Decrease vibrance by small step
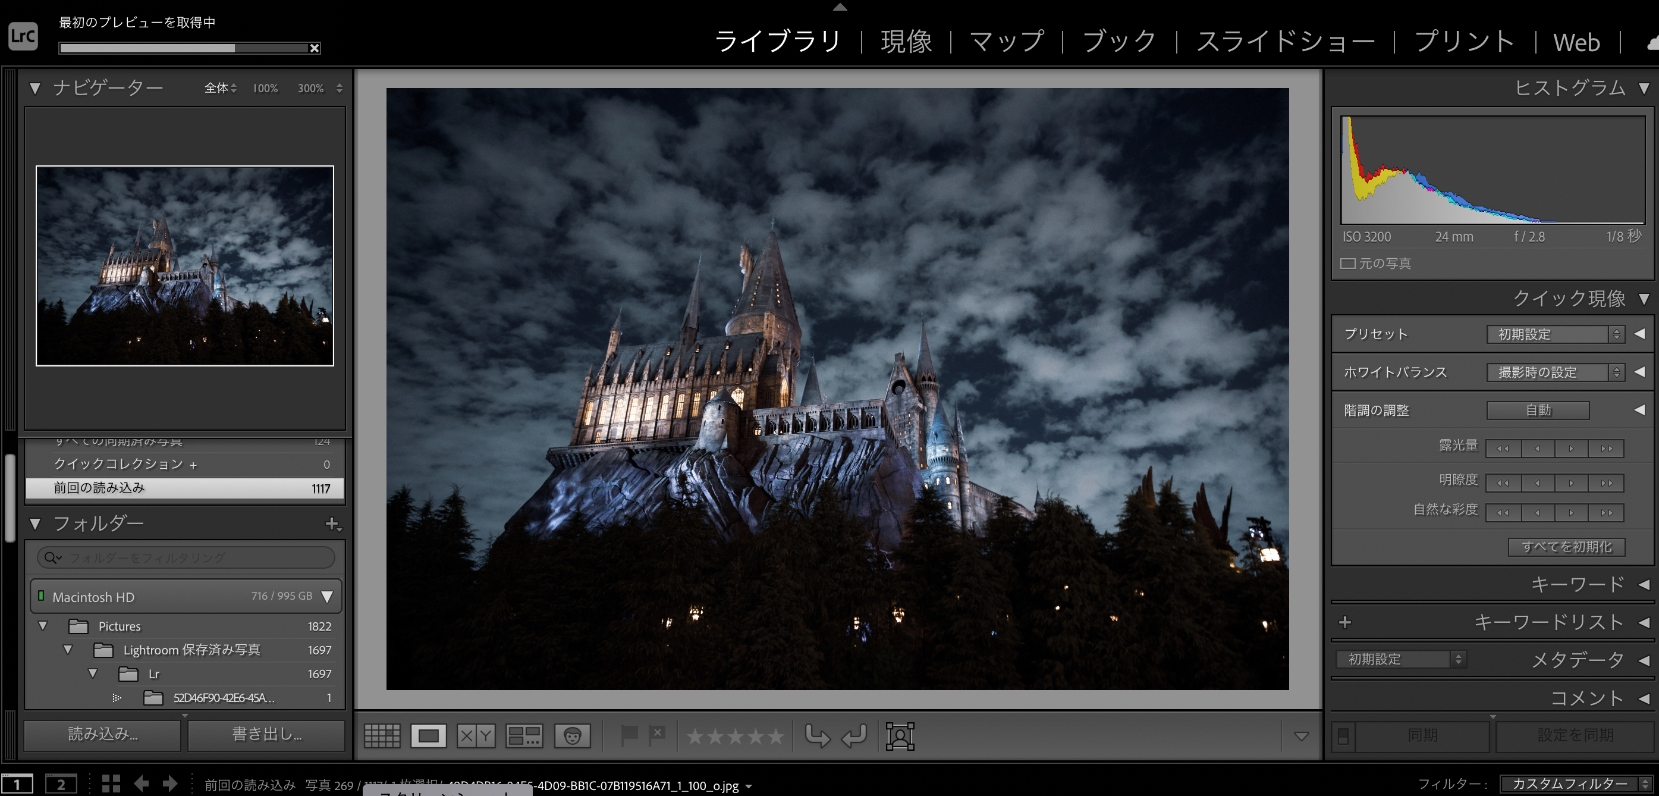The height and width of the screenshot is (796, 1659). pos(1537,513)
